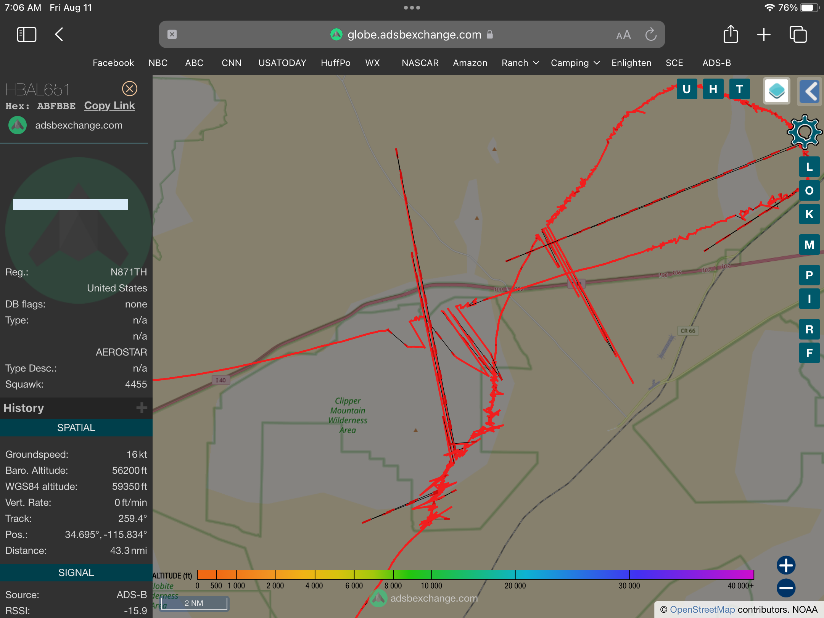Image resolution: width=824 pixels, height=618 pixels.
Task: Open the HuffPo bookmark
Action: [x=336, y=63]
